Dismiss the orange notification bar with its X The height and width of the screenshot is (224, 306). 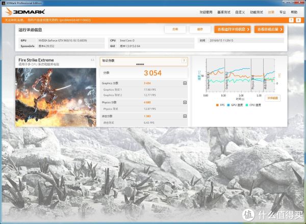click(298, 20)
